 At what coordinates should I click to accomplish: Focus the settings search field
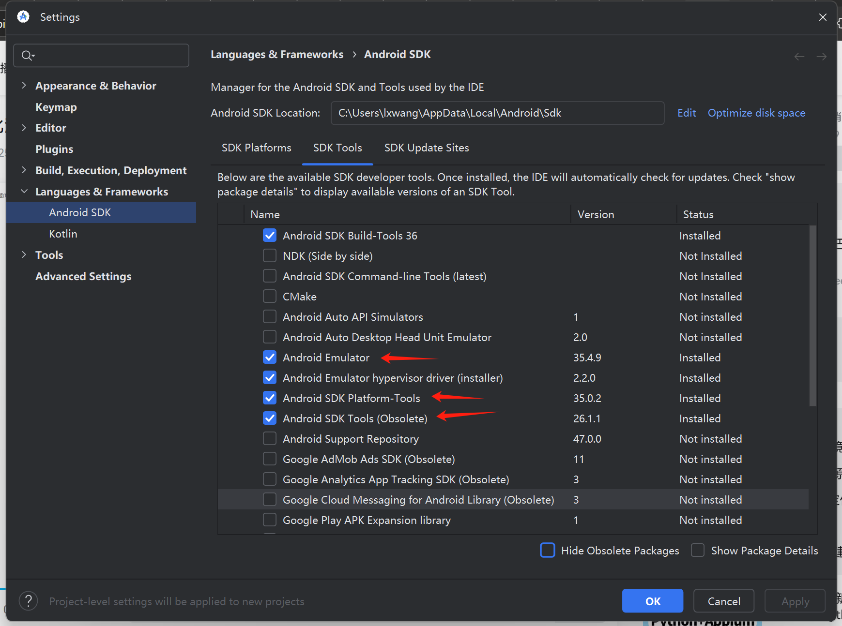pyautogui.click(x=101, y=56)
